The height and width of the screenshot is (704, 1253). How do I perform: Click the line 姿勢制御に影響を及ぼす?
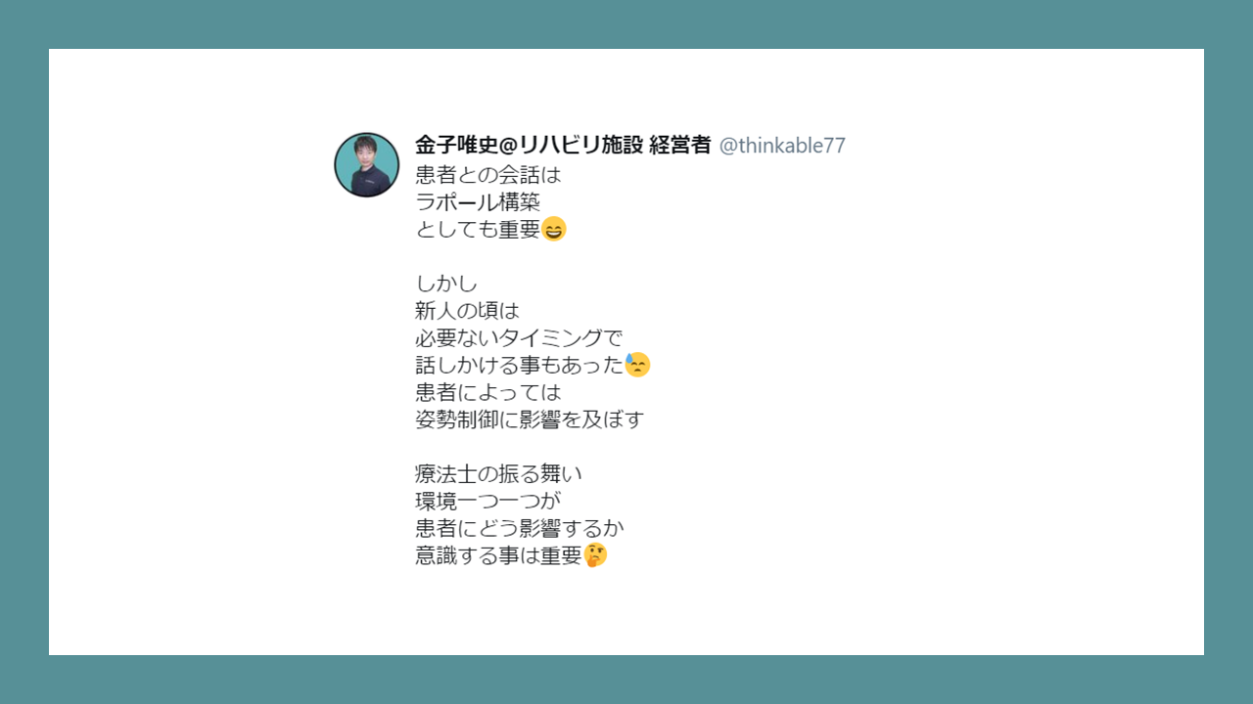coord(530,419)
